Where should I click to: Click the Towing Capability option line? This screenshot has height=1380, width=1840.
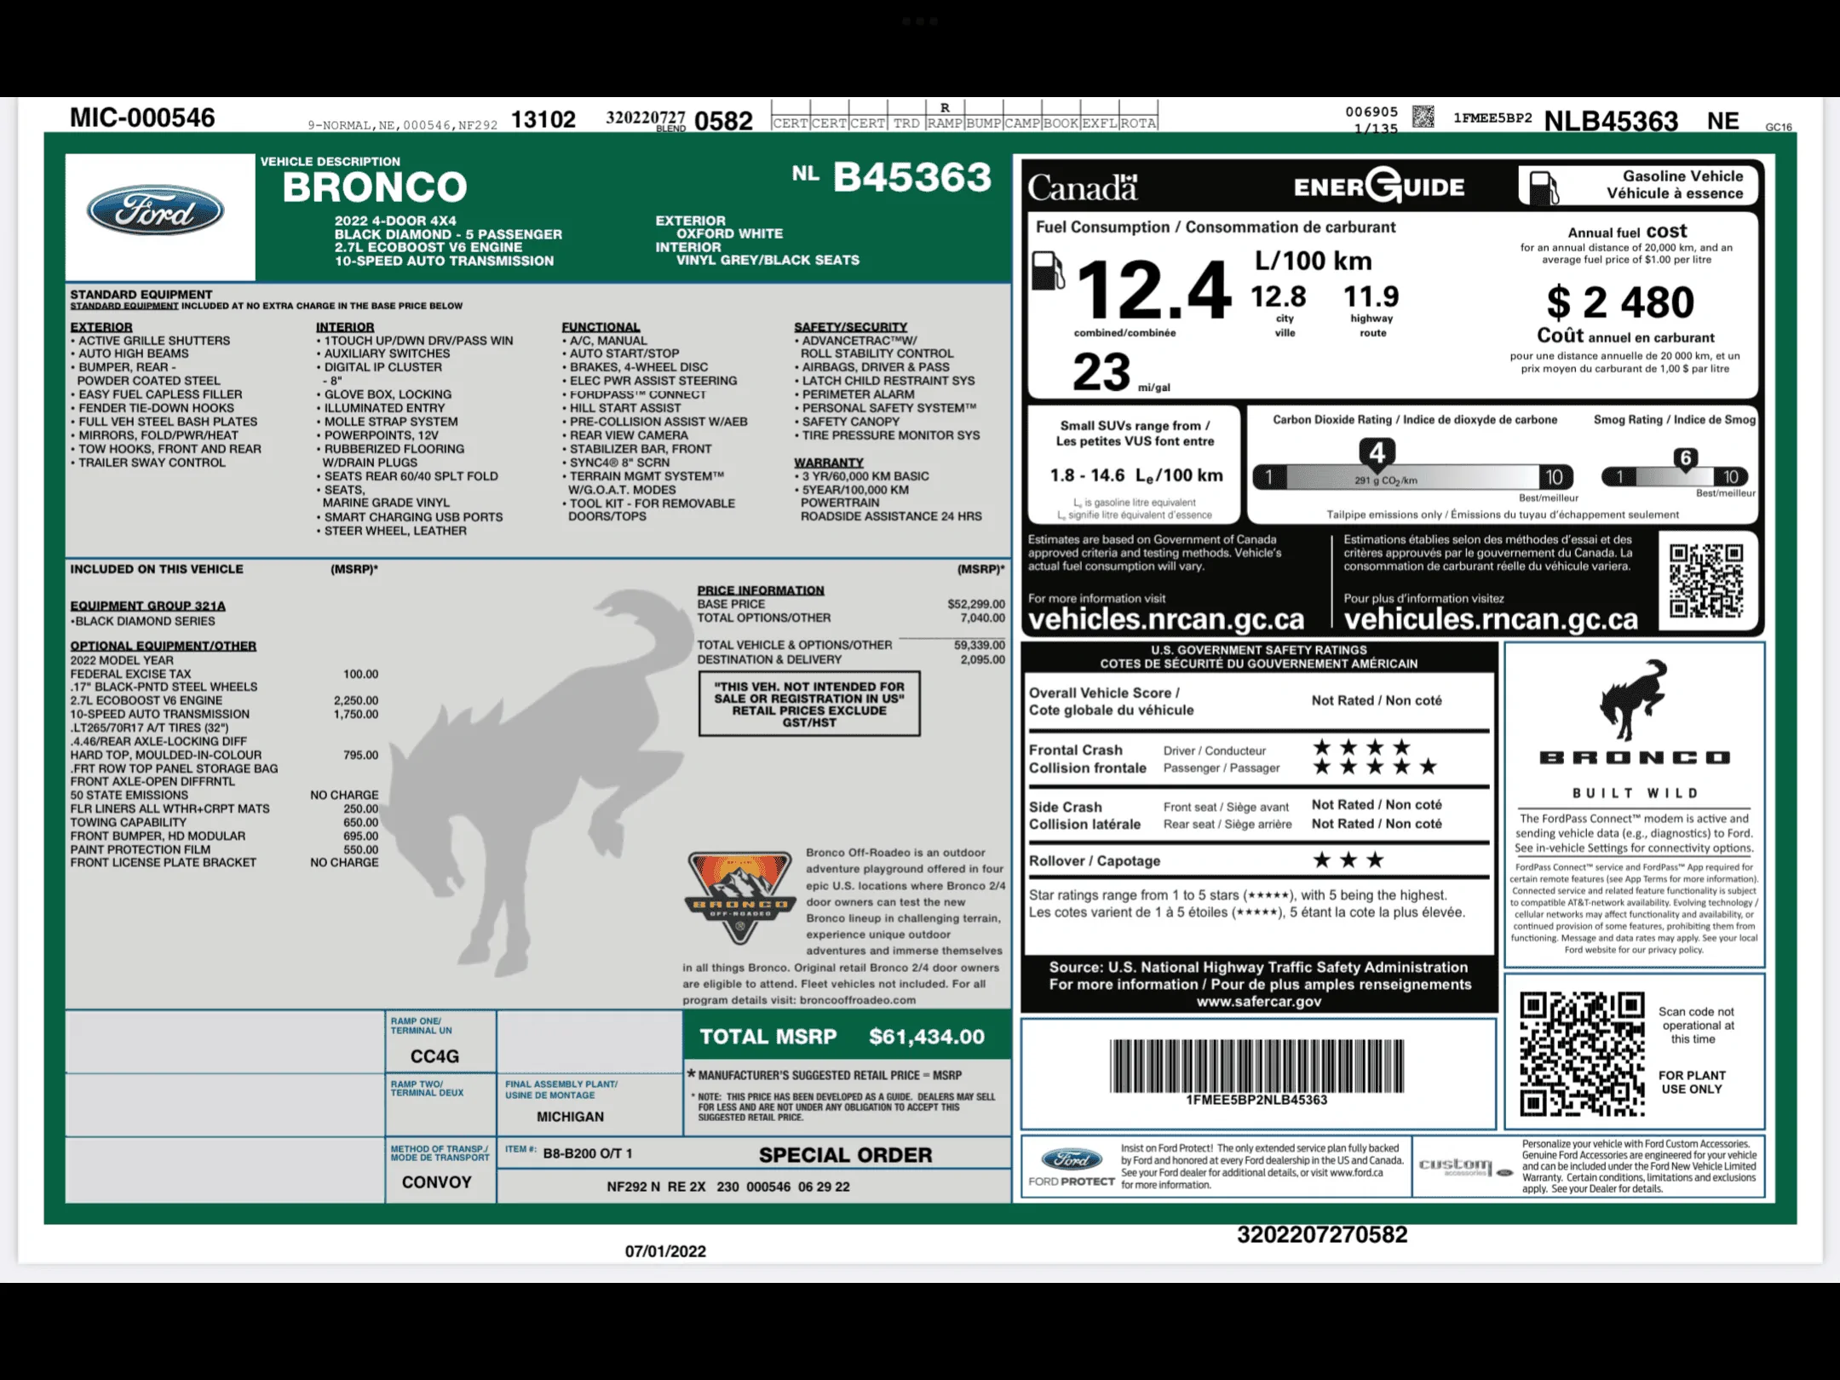coord(224,822)
